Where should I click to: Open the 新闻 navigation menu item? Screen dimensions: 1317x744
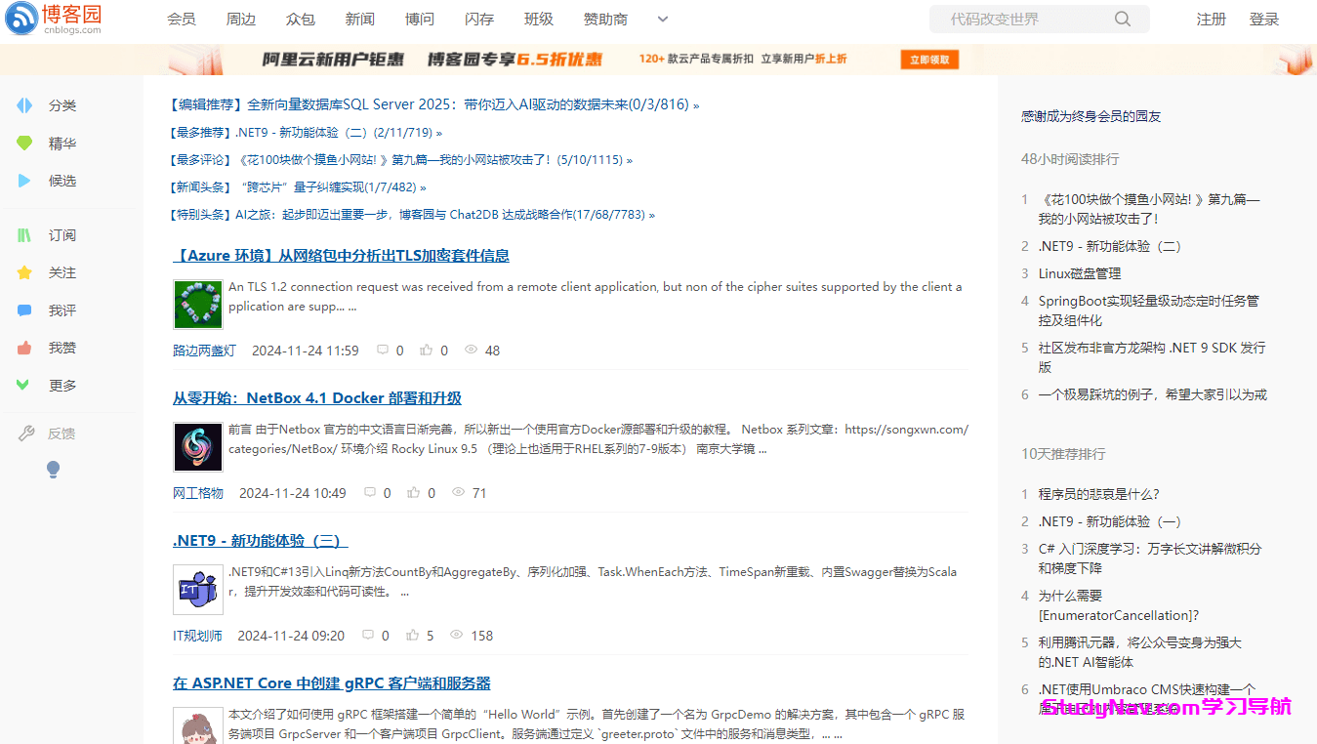pos(359,19)
